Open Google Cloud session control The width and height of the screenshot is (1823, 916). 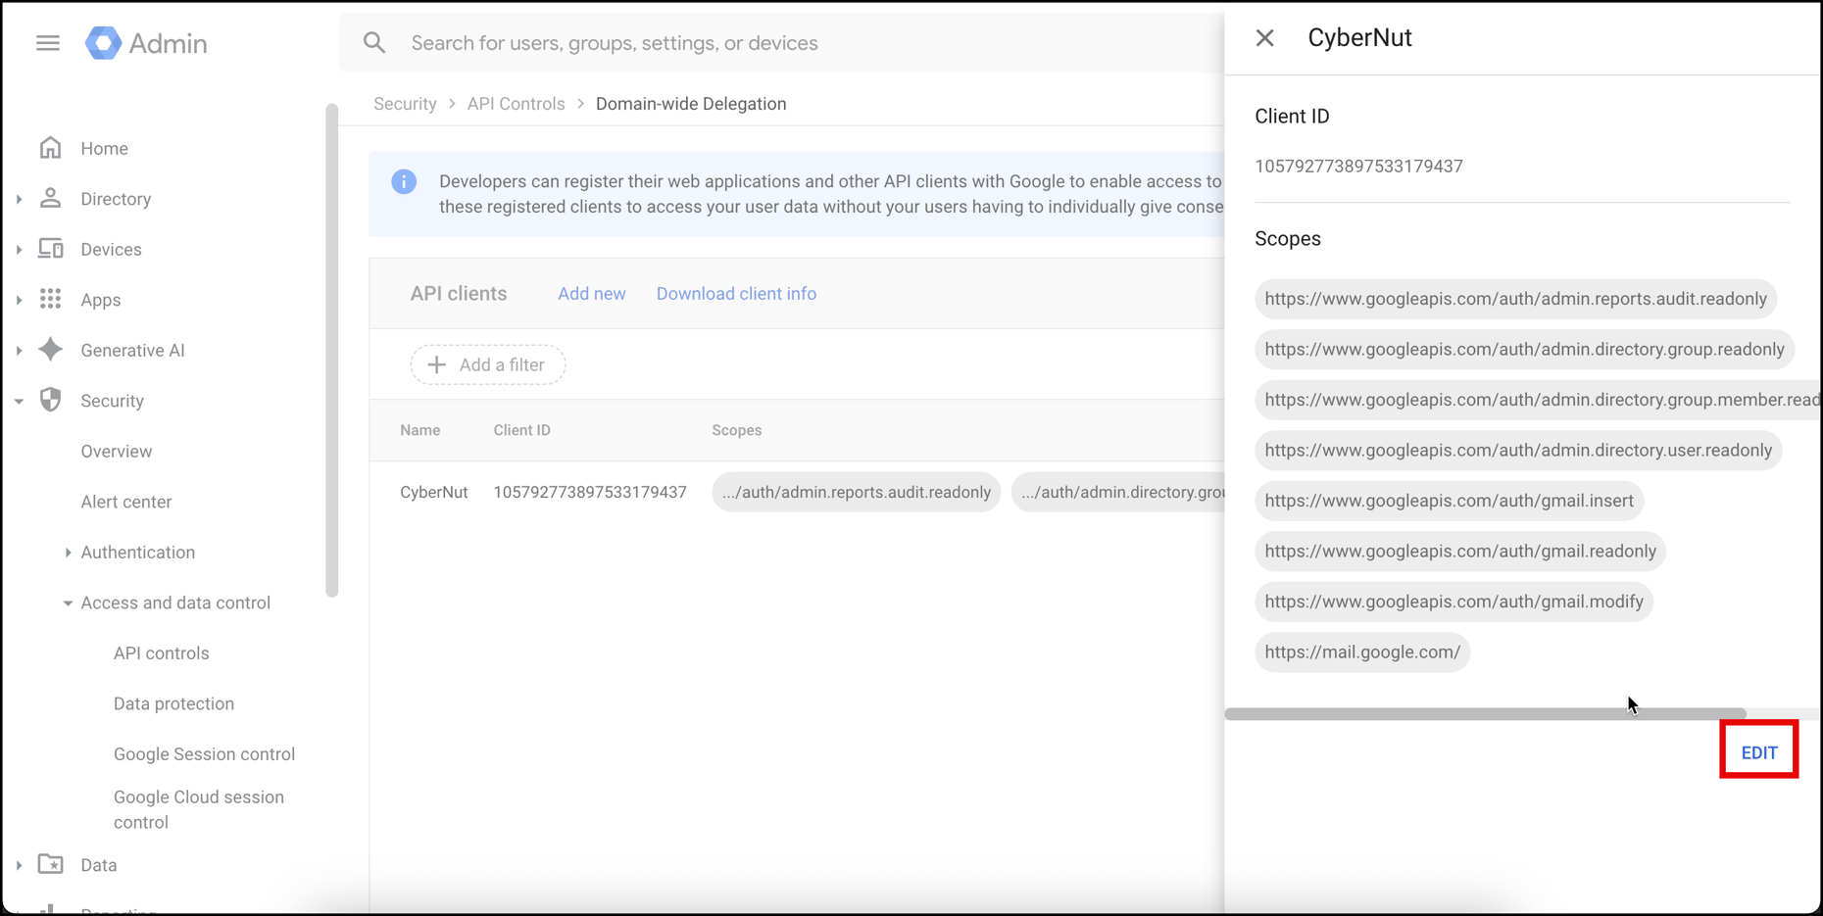pyautogui.click(x=199, y=809)
